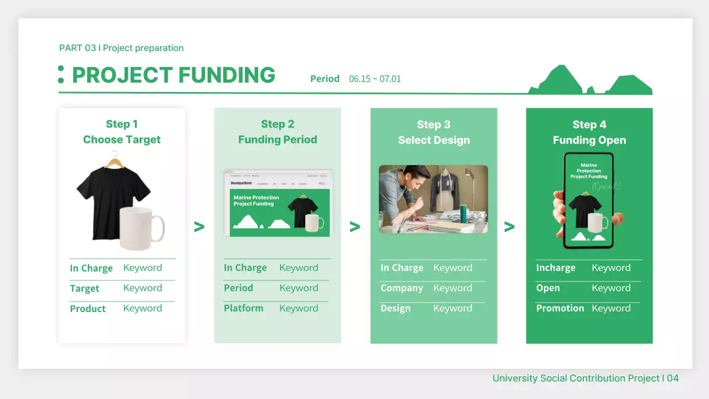Click the arrow between Step 2 and Step 3
The width and height of the screenshot is (709, 399).
coord(355,227)
